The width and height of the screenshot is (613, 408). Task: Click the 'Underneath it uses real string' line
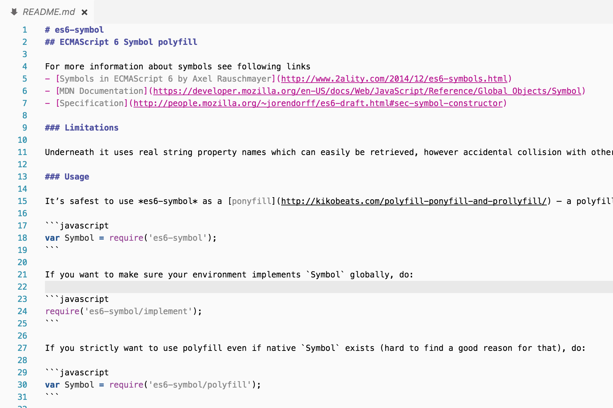(x=329, y=152)
